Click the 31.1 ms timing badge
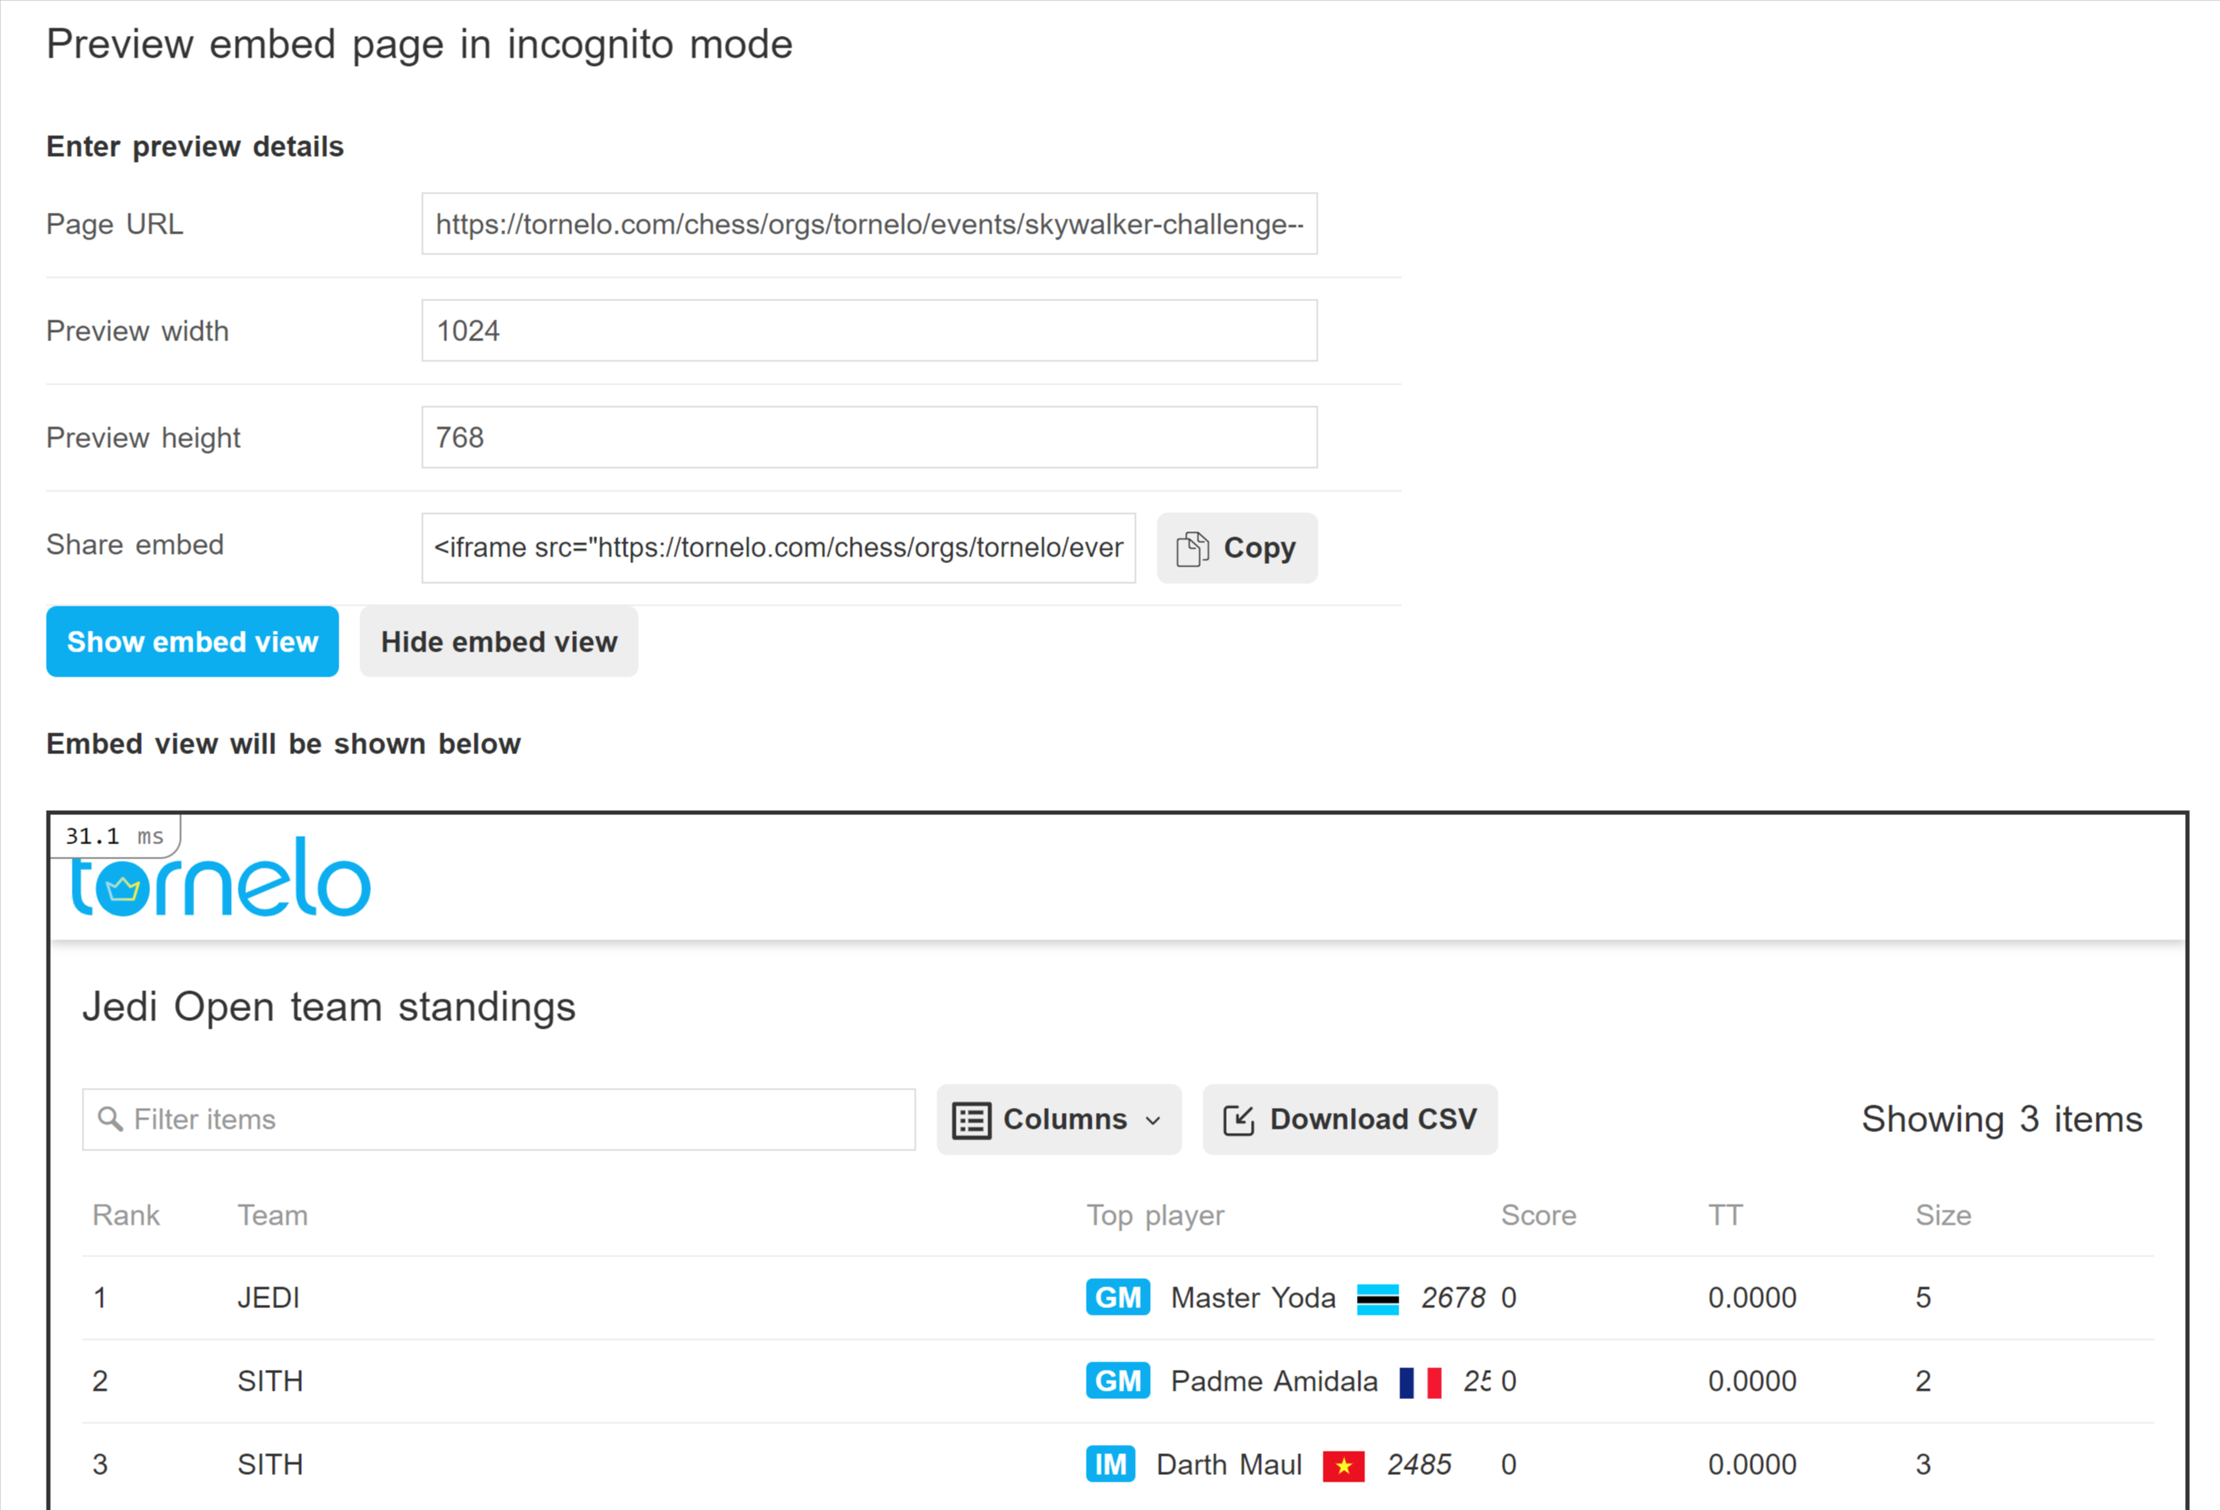2220x1510 pixels. [x=114, y=836]
